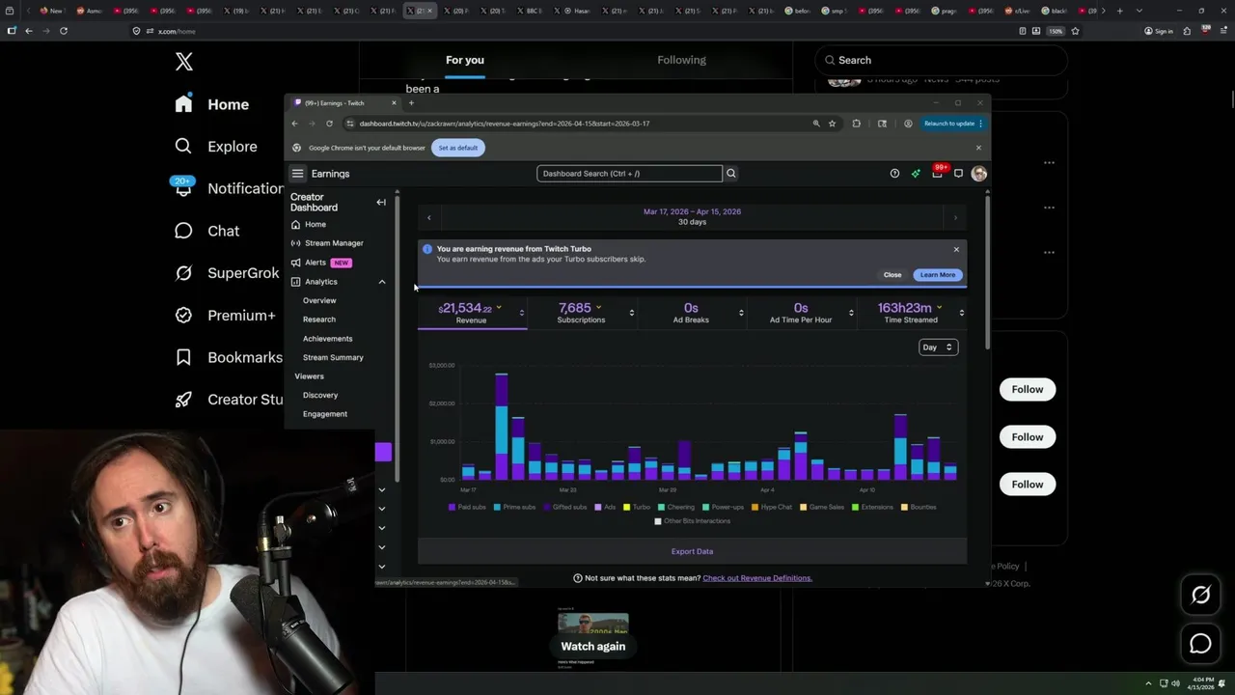Open Stream Summary under Analytics
The width and height of the screenshot is (1235, 695).
tap(333, 357)
